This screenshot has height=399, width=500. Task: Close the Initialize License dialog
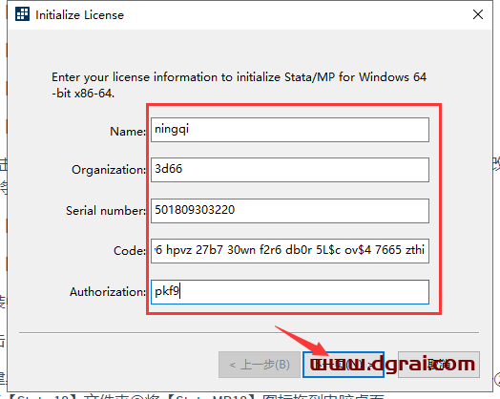pyautogui.click(x=478, y=14)
